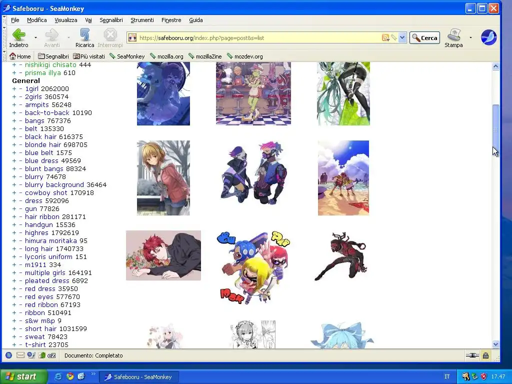The image size is (512, 384).
Task: Go back with the Indietro button
Action: click(x=18, y=38)
